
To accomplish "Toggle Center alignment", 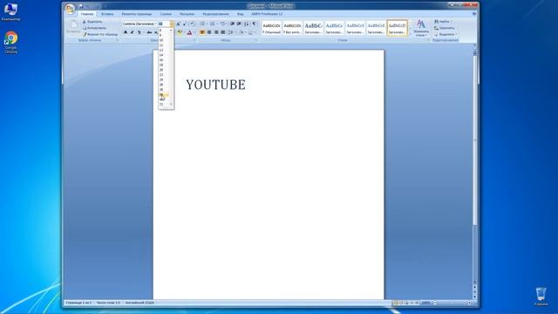I will point(209,32).
